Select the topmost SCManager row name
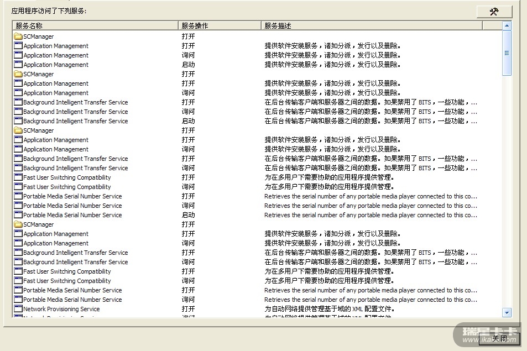This screenshot has height=351, width=527. pos(38,36)
